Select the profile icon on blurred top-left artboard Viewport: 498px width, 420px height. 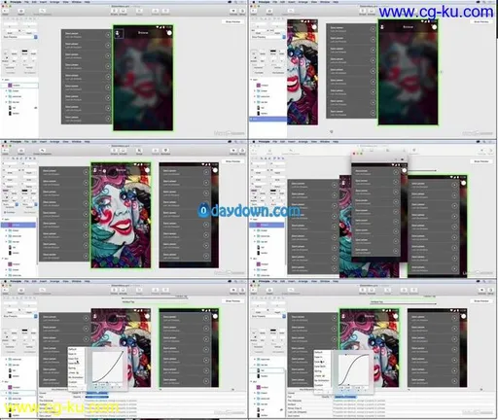tap(119, 33)
